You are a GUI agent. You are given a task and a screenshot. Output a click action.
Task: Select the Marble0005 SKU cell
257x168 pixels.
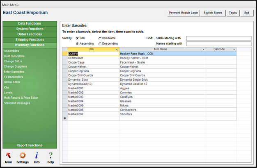point(93,105)
